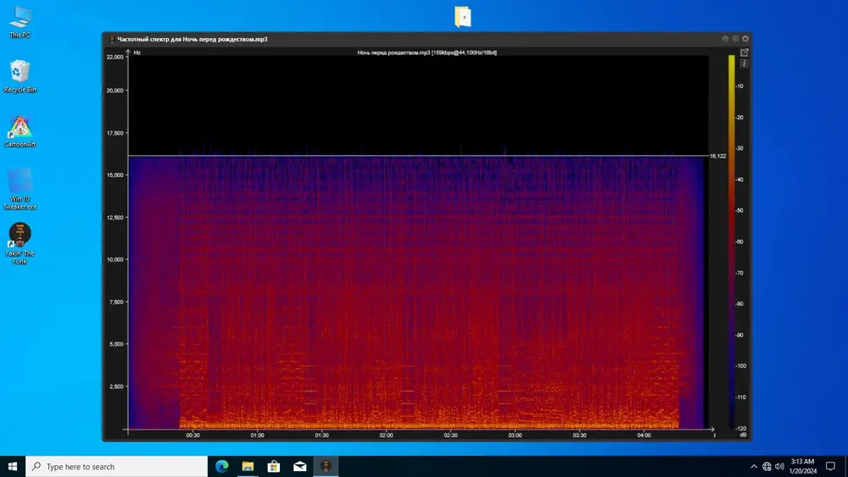848x477 pixels.
Task: Click the 02:00 mark on spectrogram timeline
Action: click(386, 435)
